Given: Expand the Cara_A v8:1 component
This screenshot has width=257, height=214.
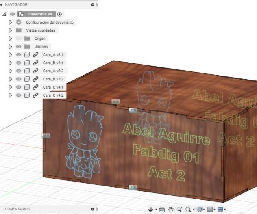Looking at the screenshot, I should 10,55.
